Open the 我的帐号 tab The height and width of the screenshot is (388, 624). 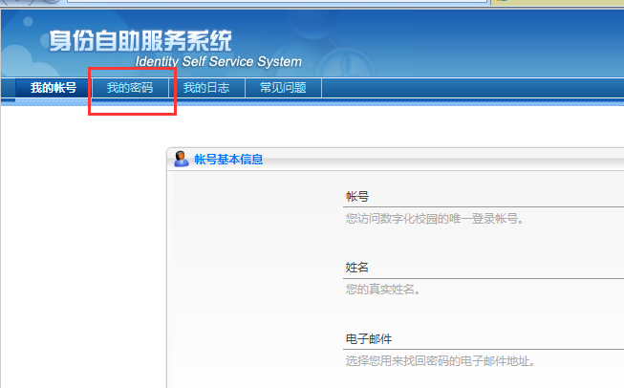pos(54,88)
